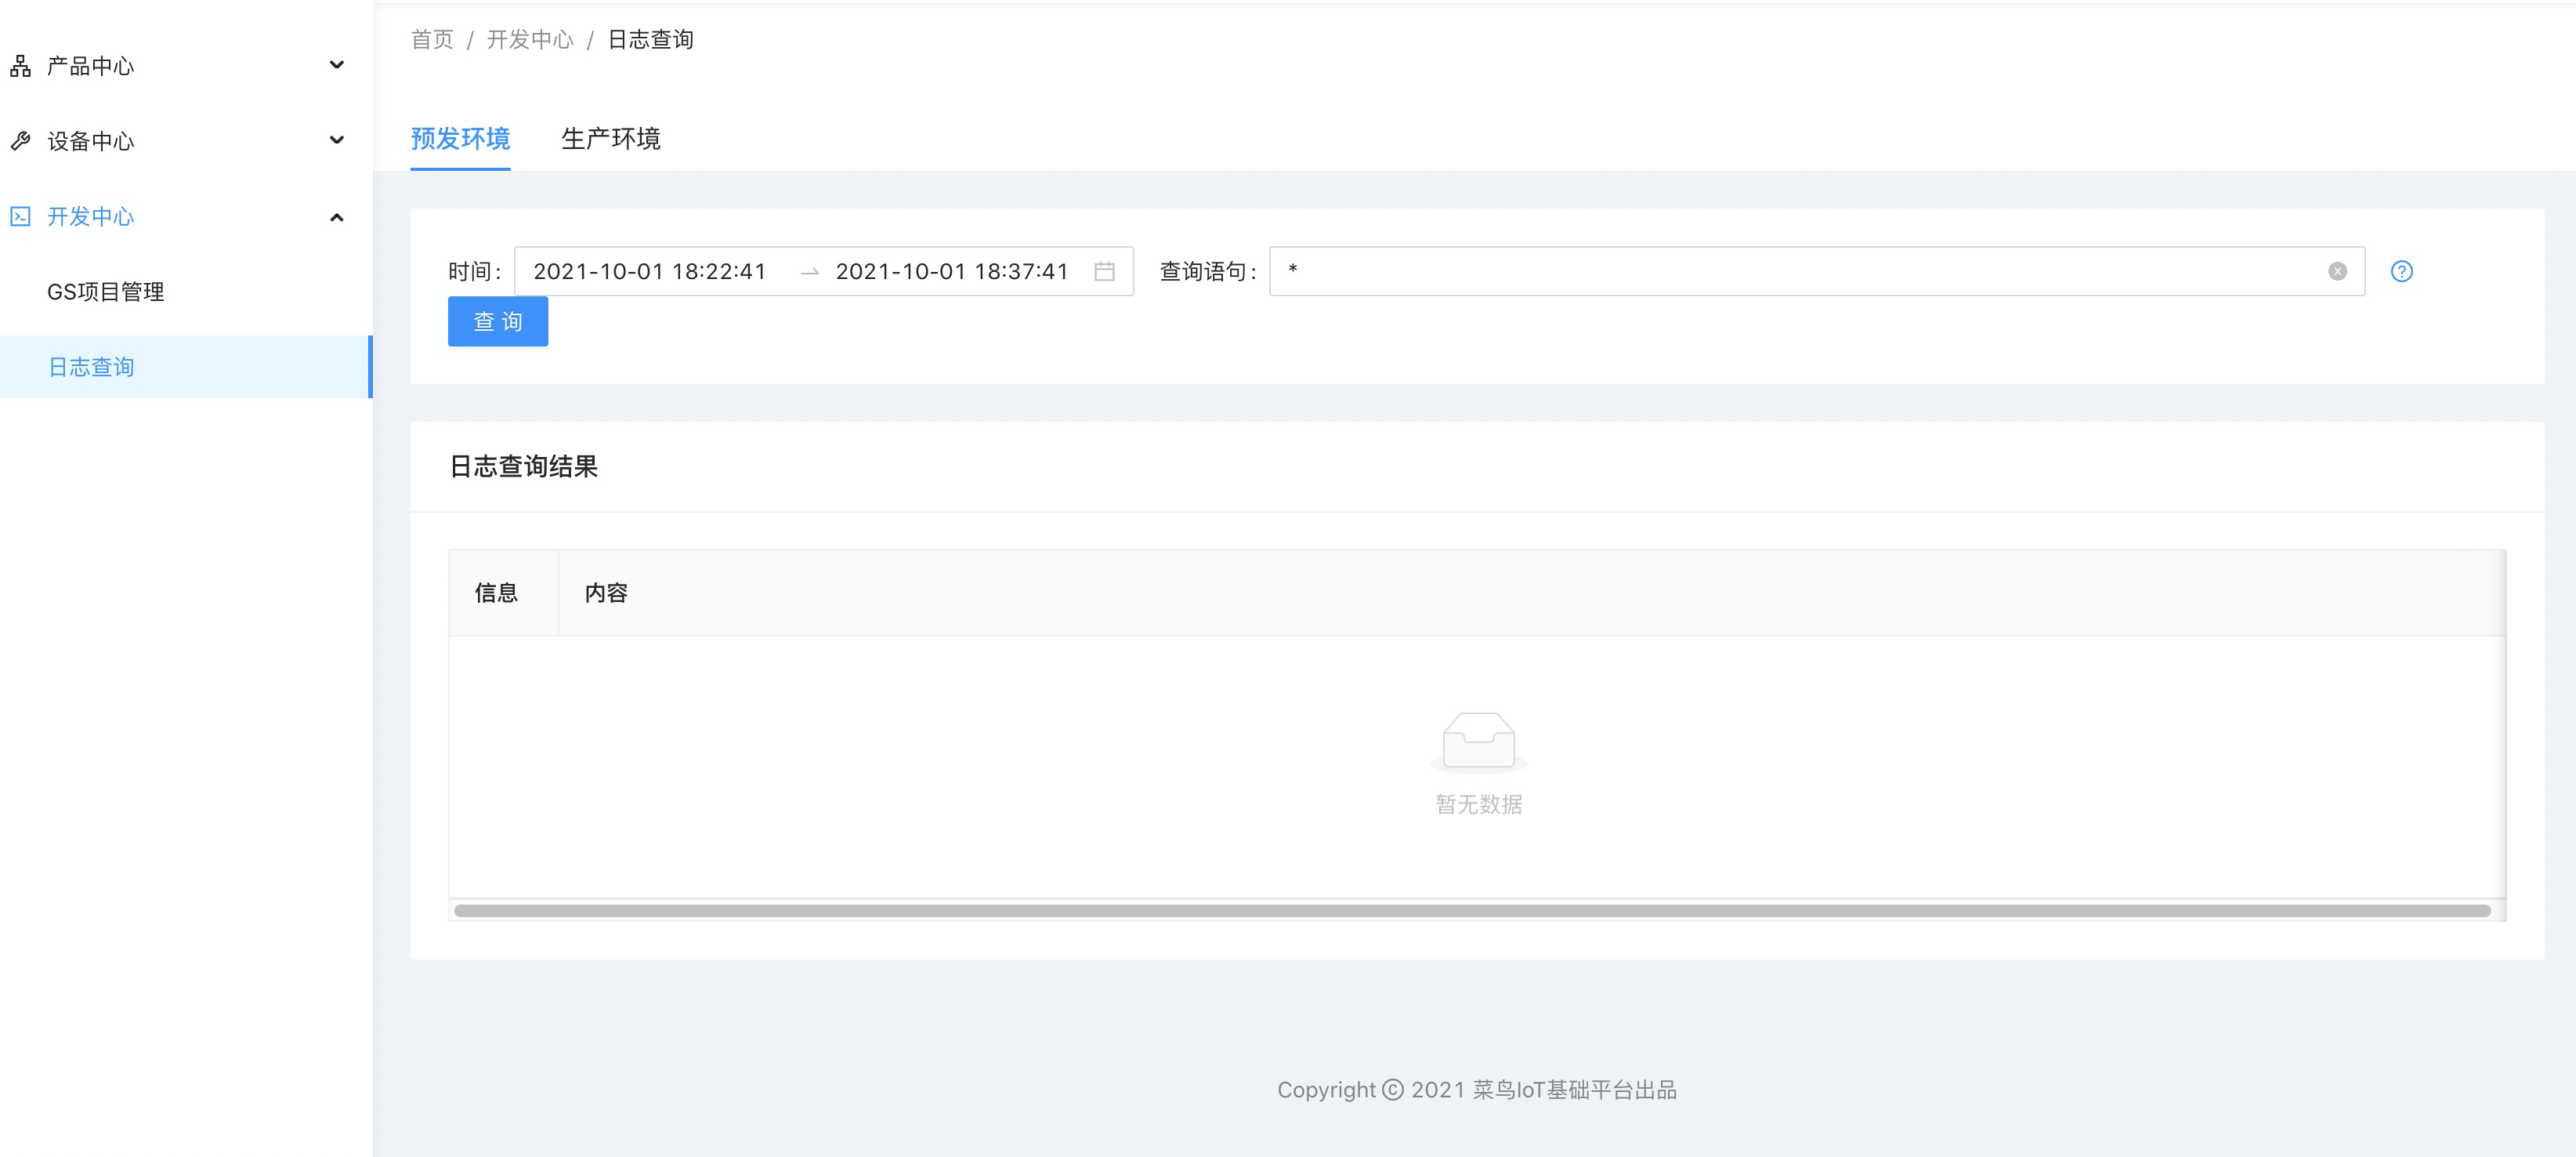Click the 产品中心 sidebar network icon
The height and width of the screenshot is (1157, 2576).
click(x=20, y=66)
